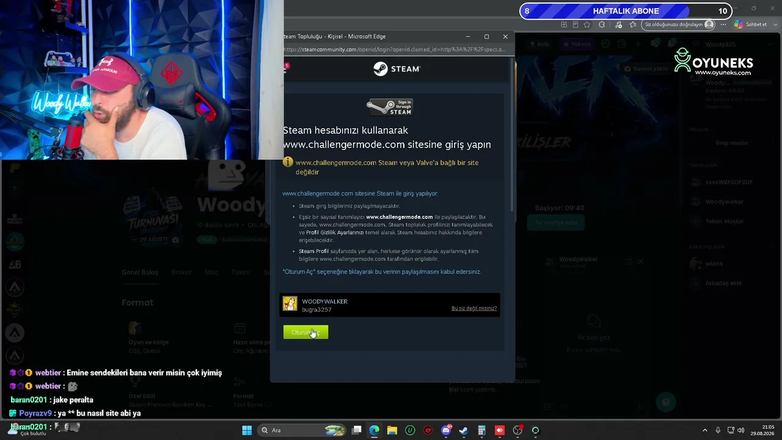Click the İndir button on Challengermode page
This screenshot has height=440, width=782.
click(540, 44)
